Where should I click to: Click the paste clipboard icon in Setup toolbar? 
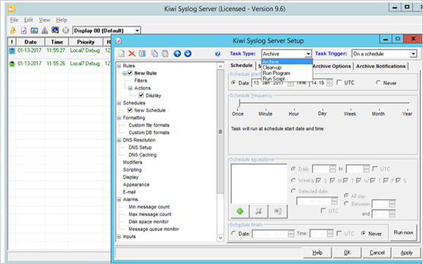coord(165,54)
